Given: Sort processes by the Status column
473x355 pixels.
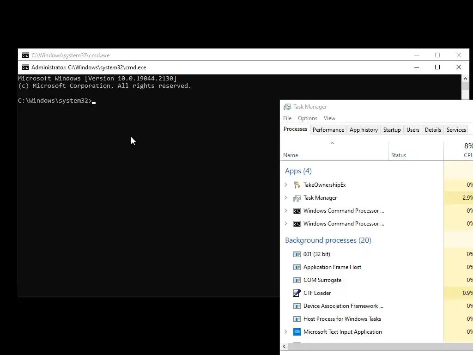Looking at the screenshot, I should (x=416, y=151).
